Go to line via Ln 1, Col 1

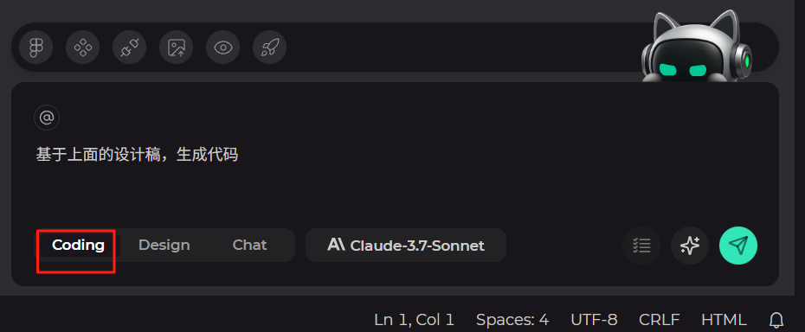(x=415, y=320)
